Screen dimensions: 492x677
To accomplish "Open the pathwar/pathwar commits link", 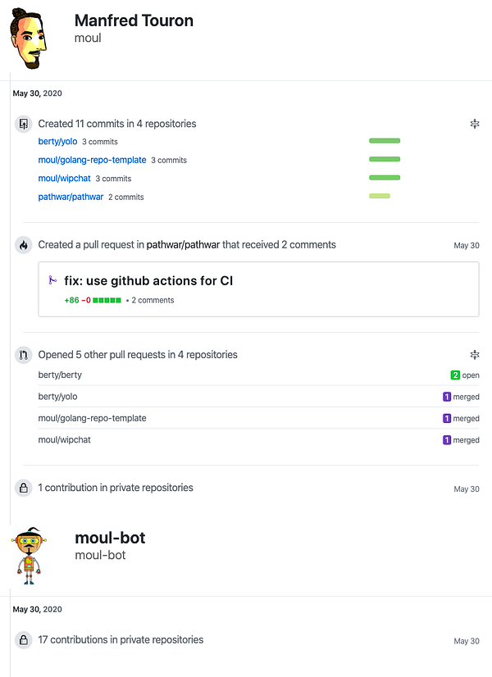I will click(71, 197).
